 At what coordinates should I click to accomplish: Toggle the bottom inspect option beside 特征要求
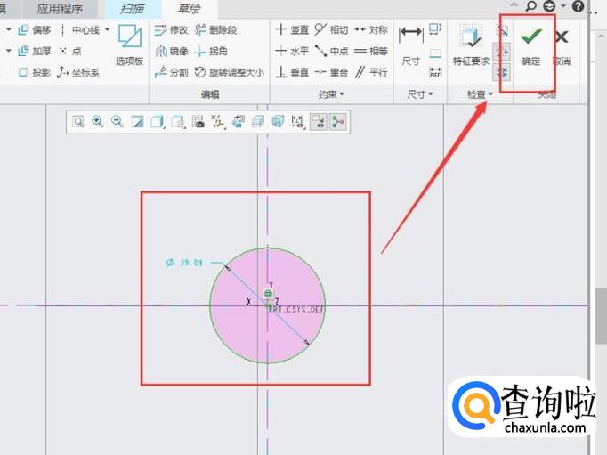point(501,72)
